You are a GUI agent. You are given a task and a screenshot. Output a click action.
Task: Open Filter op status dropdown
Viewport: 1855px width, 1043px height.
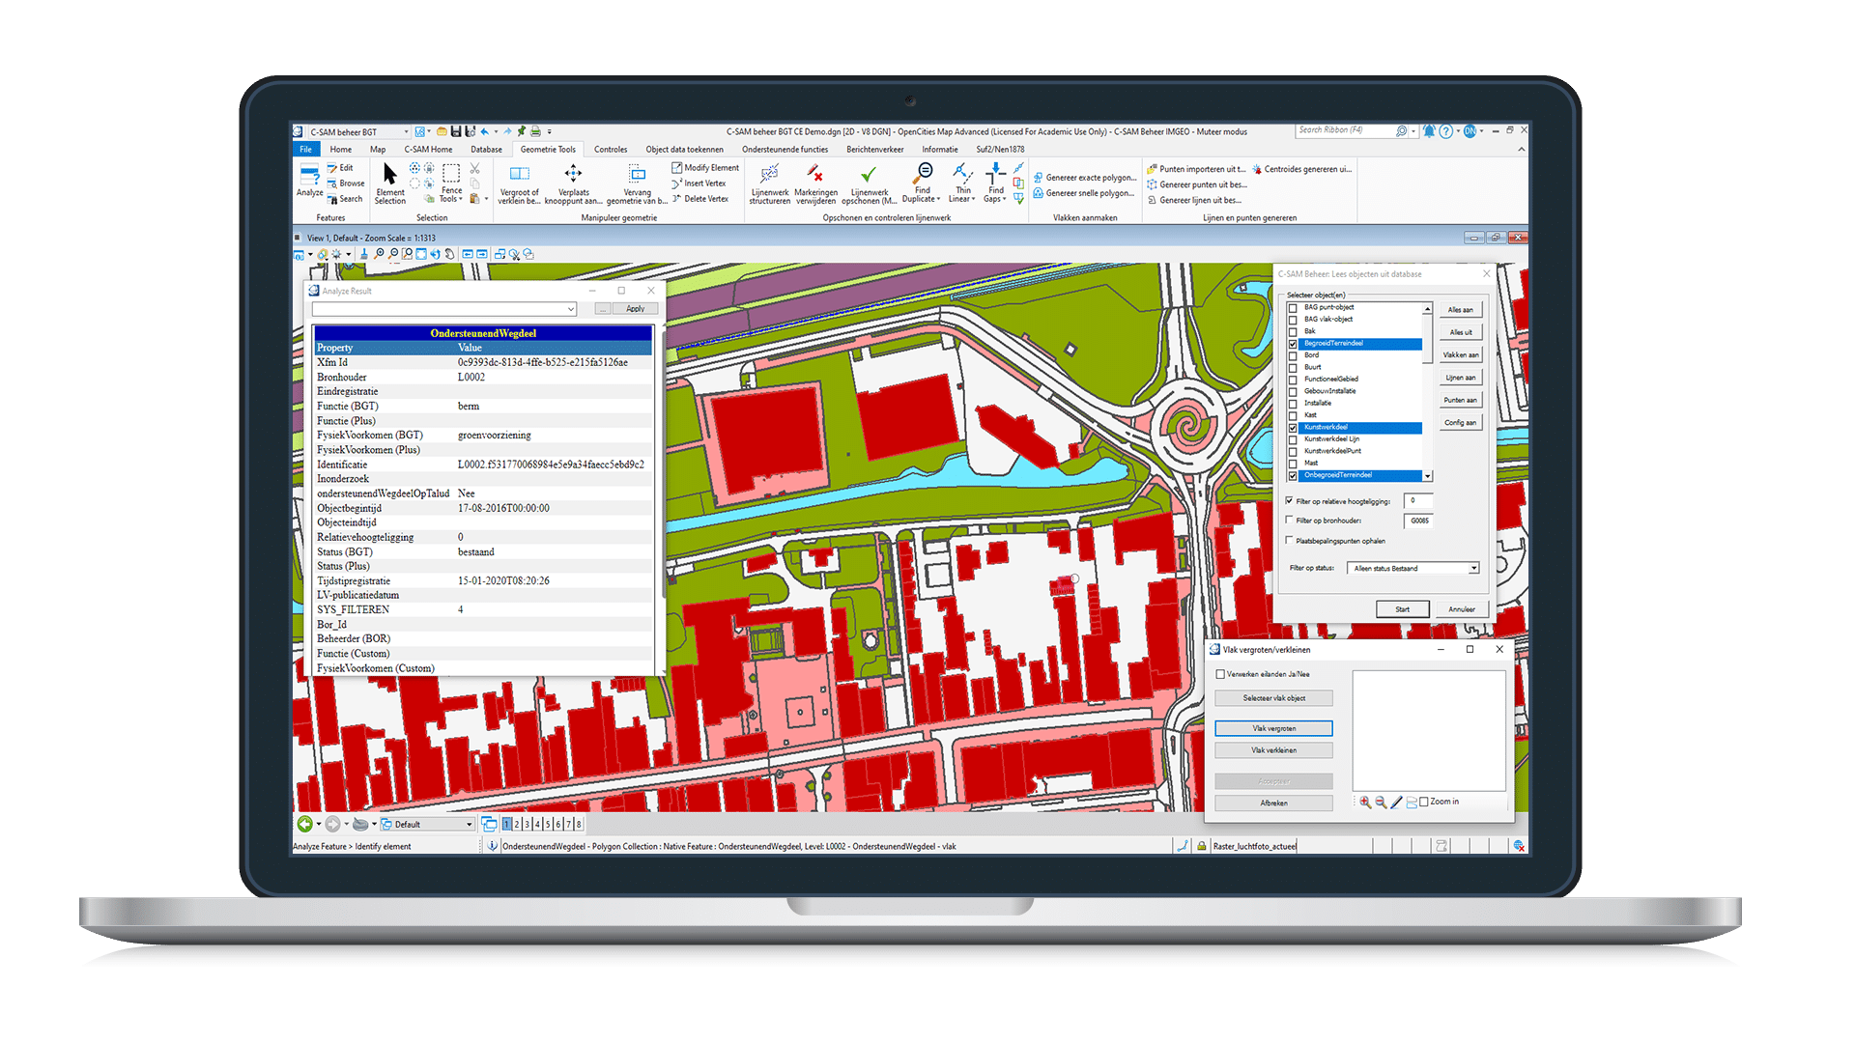click(x=1413, y=568)
